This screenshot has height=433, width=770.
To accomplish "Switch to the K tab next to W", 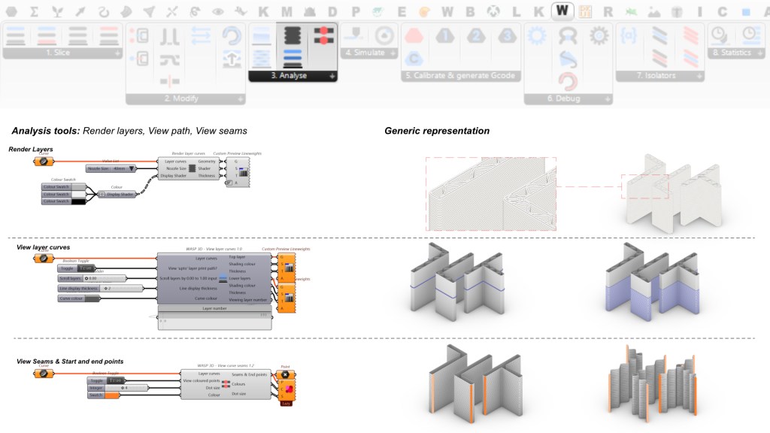I will coord(538,11).
